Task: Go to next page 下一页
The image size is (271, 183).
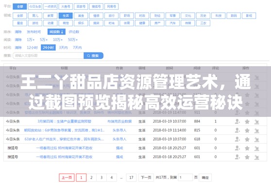Action: point(146,178)
